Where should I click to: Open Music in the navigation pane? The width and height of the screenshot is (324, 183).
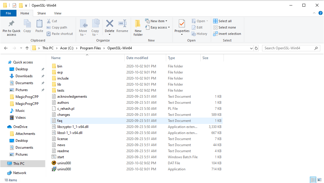click(x=20, y=111)
